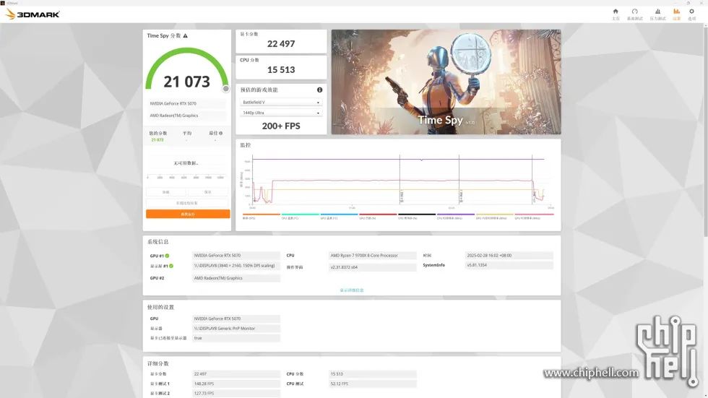Viewport: 708px width, 398px height.
Task: Click the grey dot at score gauge end
Action: click(x=225, y=89)
